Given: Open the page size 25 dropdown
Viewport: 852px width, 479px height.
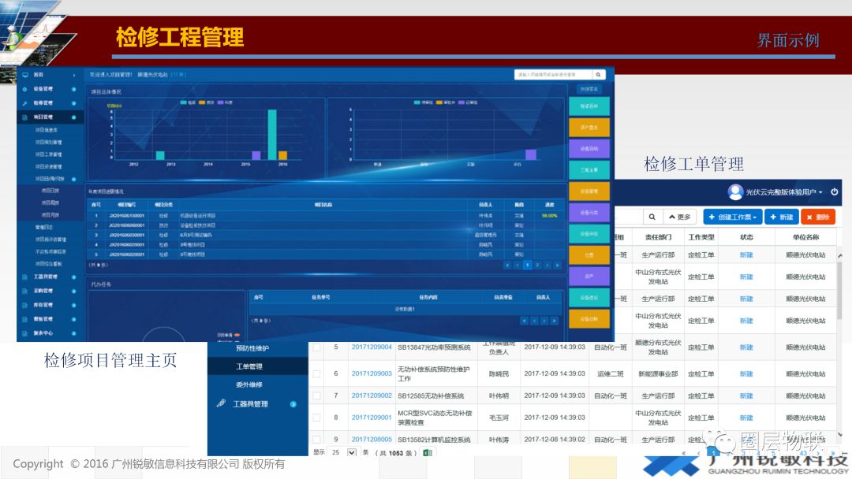Looking at the screenshot, I should (x=343, y=452).
